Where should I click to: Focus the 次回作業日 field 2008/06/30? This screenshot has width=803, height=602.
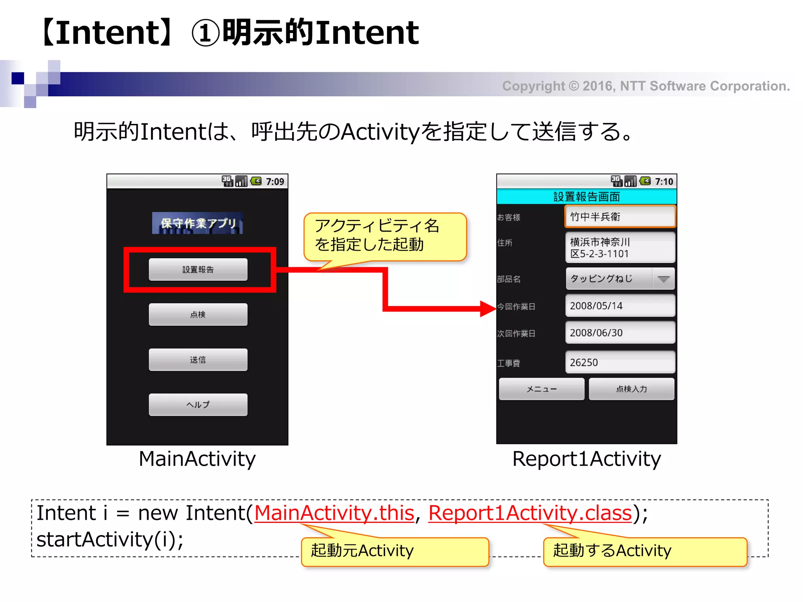click(x=620, y=333)
